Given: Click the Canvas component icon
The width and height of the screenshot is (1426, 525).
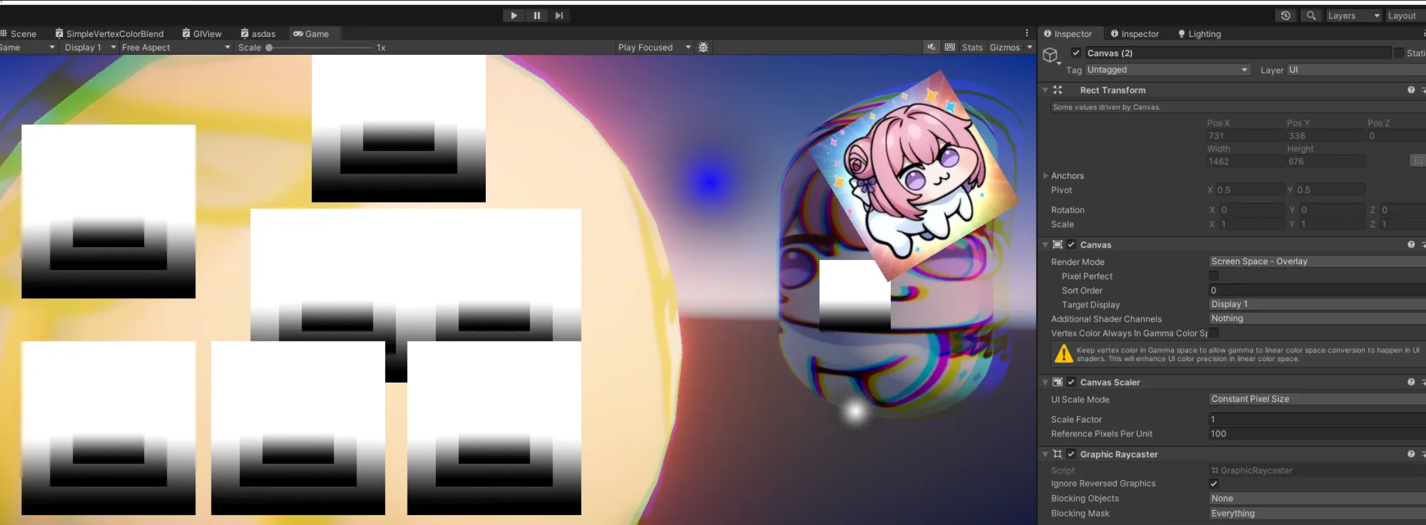Looking at the screenshot, I should [x=1058, y=245].
